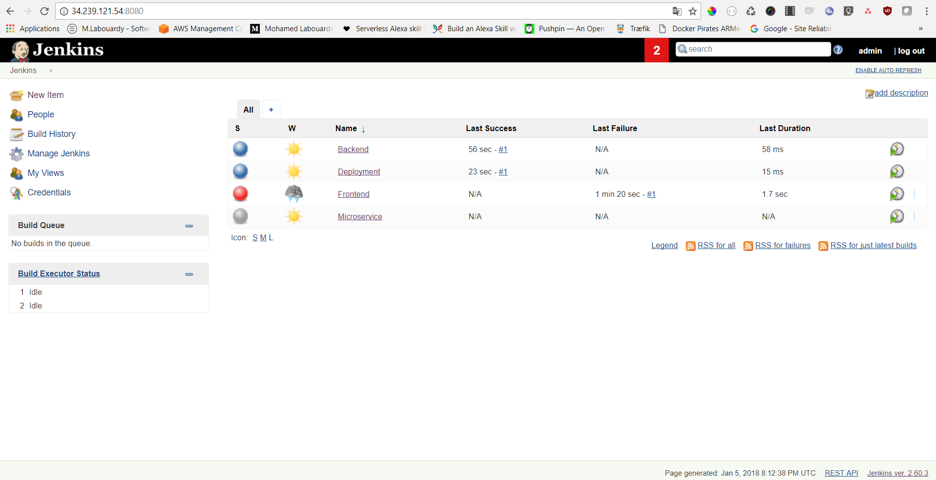Expand the Jenkins breadcrumb arrow menu

coord(51,71)
